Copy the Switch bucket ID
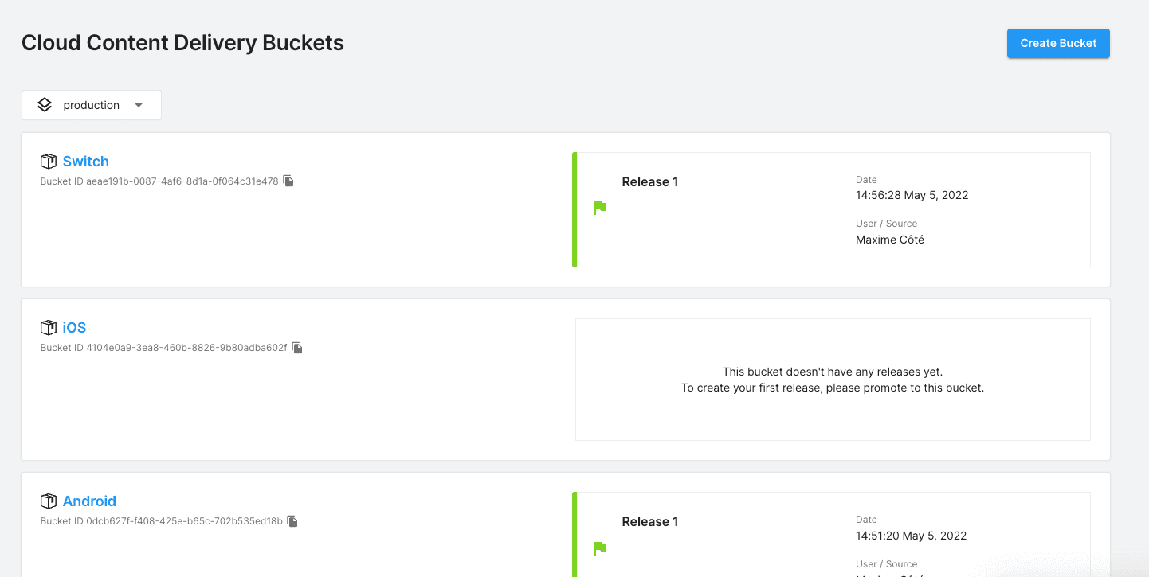Screen dimensions: 1149x577 [289, 181]
